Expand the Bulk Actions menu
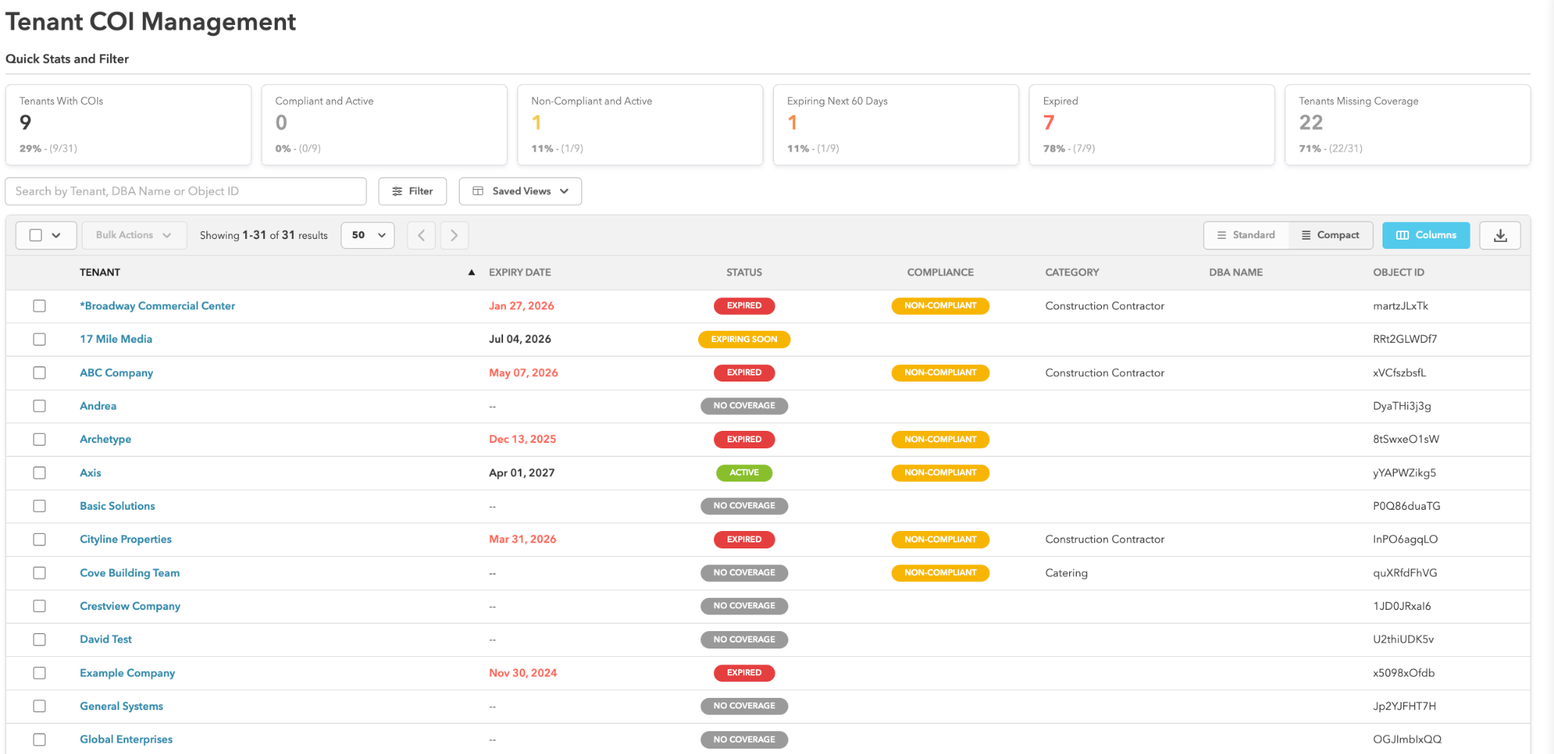 pyautogui.click(x=133, y=235)
